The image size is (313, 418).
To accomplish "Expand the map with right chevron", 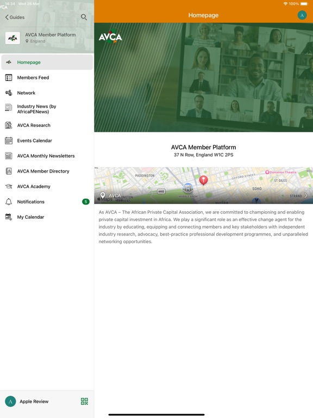I will pos(306,195).
